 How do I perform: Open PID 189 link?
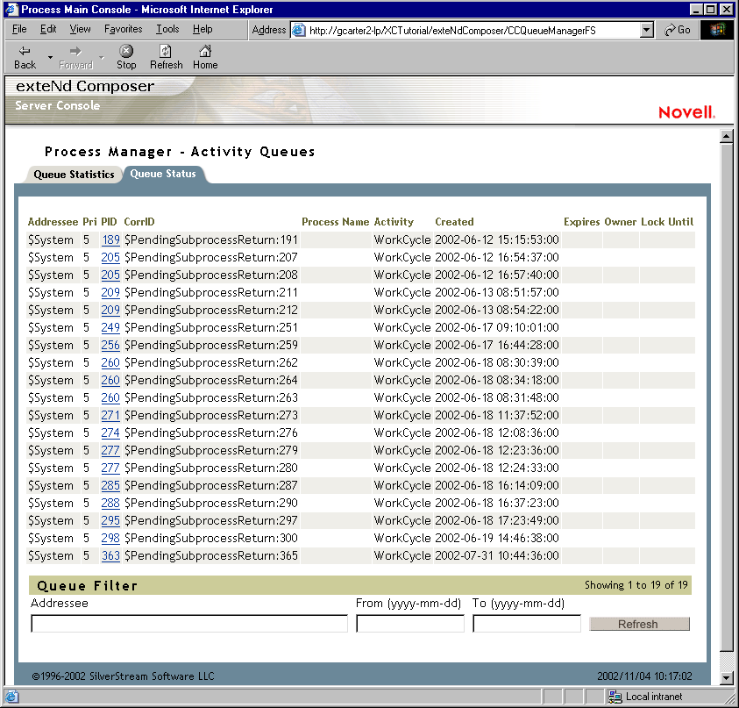(x=110, y=240)
